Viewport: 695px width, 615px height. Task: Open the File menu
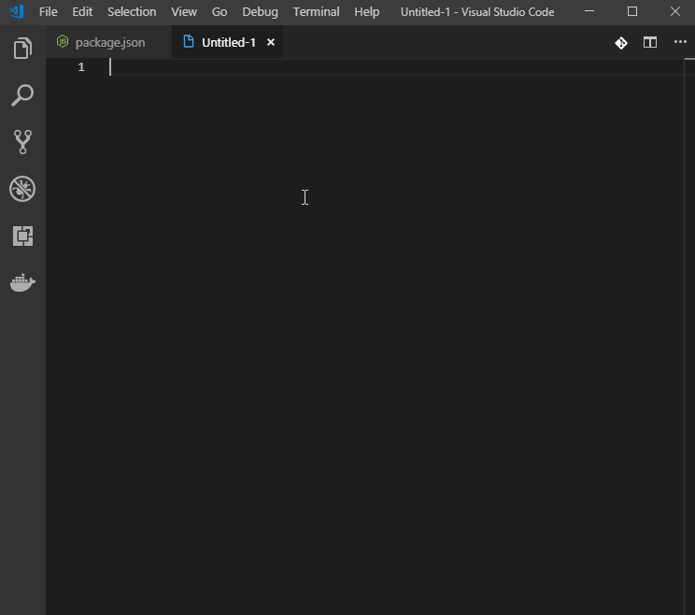pyautogui.click(x=48, y=11)
